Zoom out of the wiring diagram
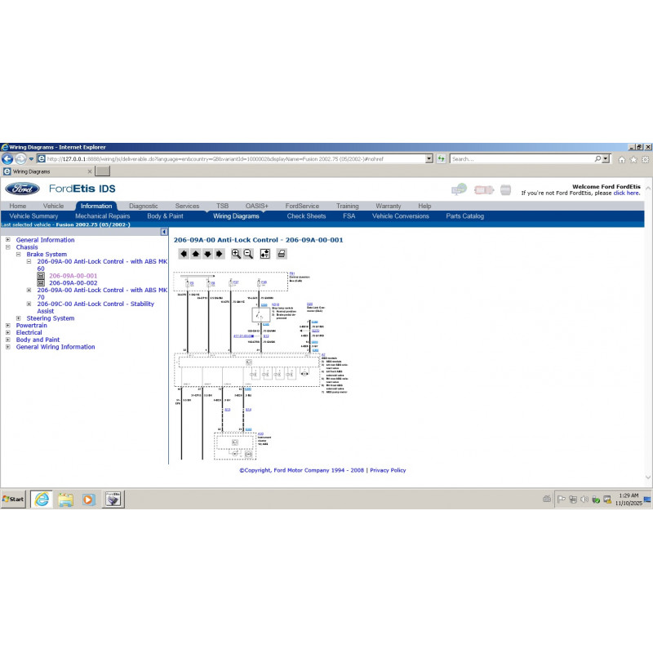Image resolution: width=653 pixels, height=653 pixels. click(x=248, y=254)
